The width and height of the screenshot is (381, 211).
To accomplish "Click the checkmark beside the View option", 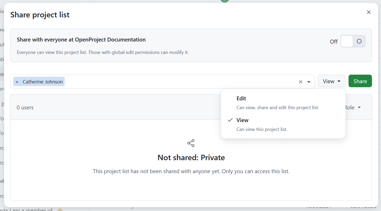I will point(230,120).
